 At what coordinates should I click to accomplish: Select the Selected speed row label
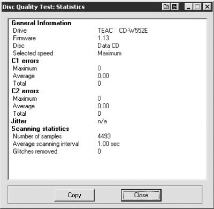(33, 53)
